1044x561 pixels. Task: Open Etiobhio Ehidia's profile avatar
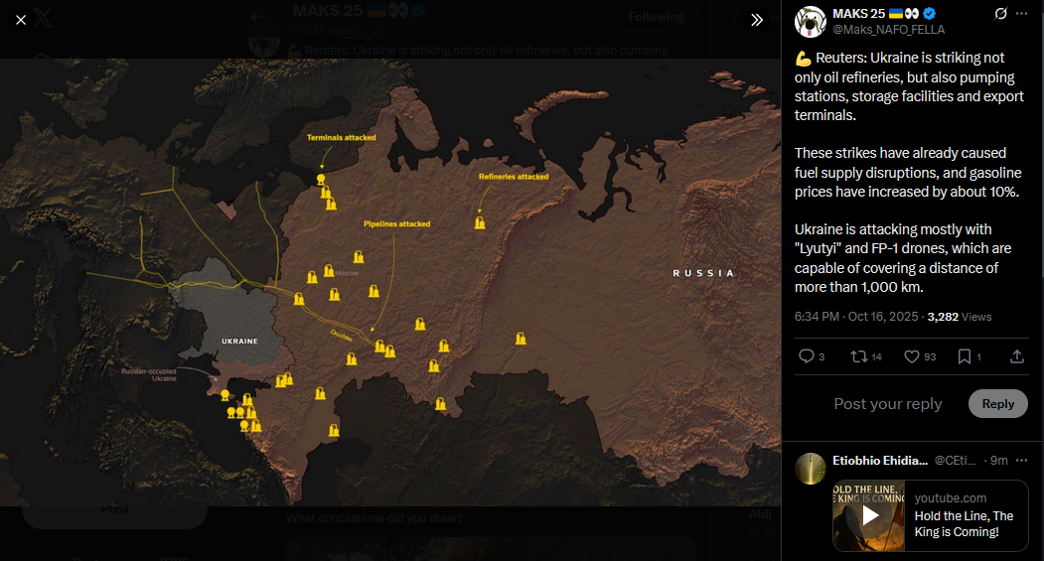pos(811,468)
